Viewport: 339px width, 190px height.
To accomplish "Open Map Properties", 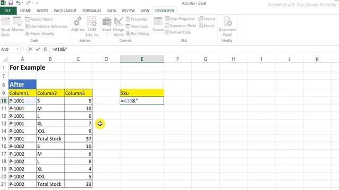I will [x=180, y=19].
